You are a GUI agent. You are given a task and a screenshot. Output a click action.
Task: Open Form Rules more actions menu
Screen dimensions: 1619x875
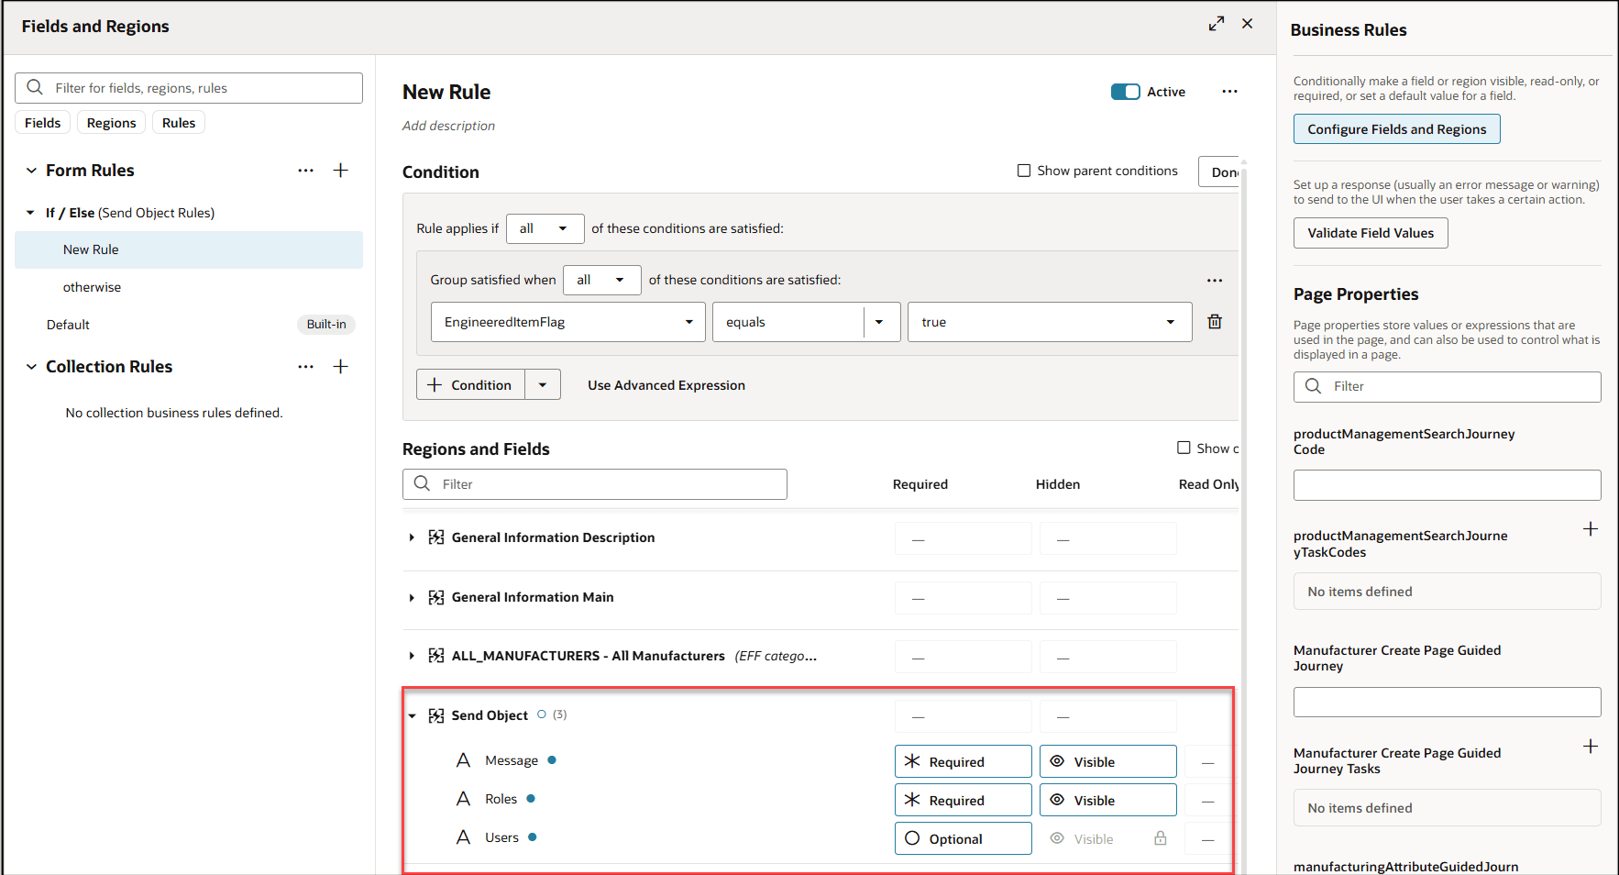pyautogui.click(x=305, y=171)
